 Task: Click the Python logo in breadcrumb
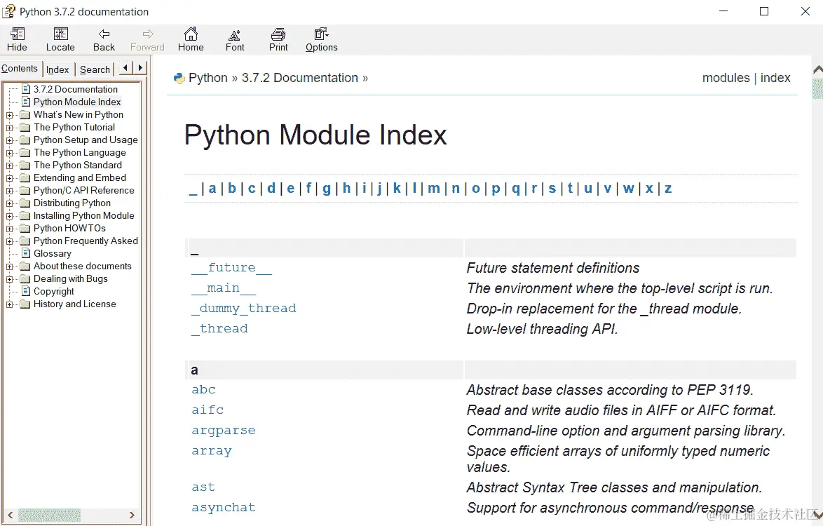click(179, 79)
